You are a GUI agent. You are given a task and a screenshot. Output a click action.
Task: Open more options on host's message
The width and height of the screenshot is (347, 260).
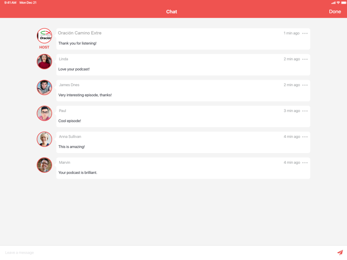click(305, 33)
